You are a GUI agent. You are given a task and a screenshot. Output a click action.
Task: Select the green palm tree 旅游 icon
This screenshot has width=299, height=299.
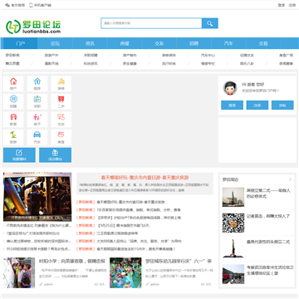13,137
